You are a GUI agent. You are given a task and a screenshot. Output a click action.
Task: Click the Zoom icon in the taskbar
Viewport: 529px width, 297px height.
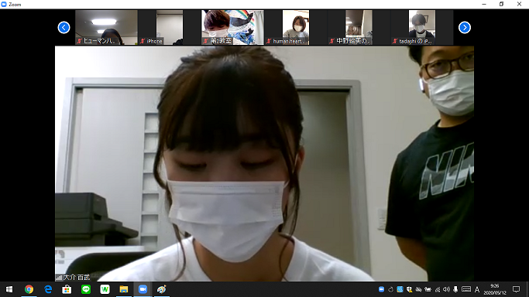point(143,289)
